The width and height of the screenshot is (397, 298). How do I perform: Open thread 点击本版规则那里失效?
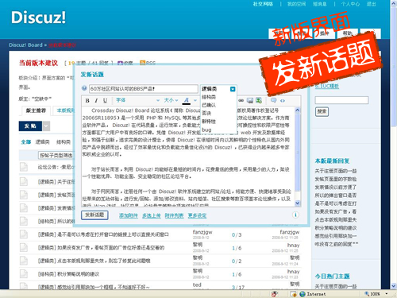pyautogui.click(x=104, y=261)
